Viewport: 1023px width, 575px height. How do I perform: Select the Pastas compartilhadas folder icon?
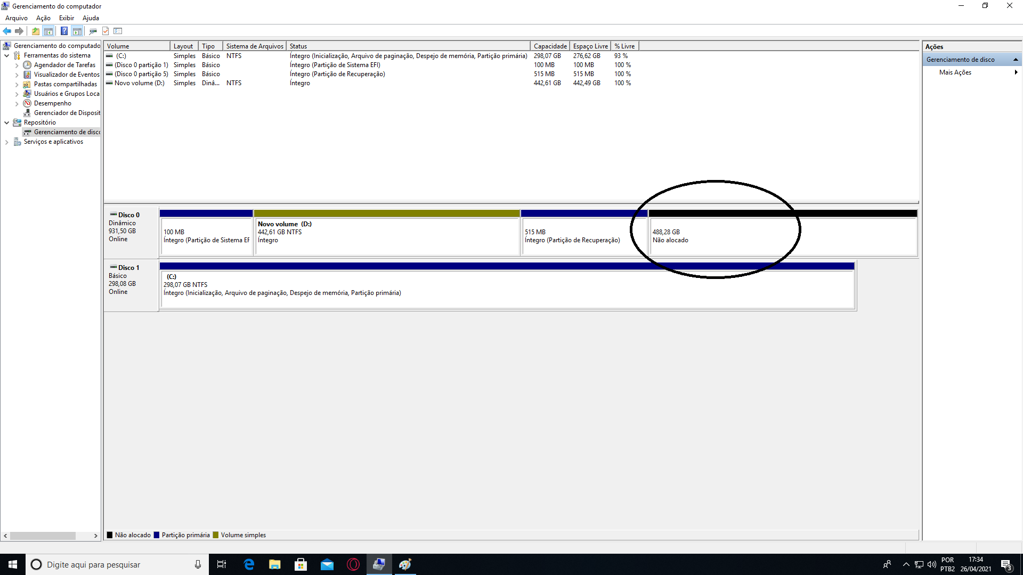27,84
